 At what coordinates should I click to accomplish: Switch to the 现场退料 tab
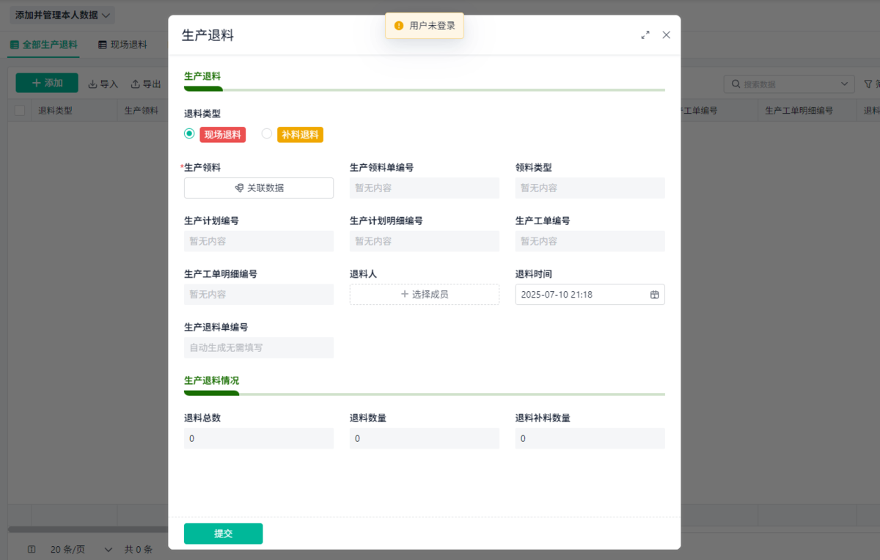122,45
